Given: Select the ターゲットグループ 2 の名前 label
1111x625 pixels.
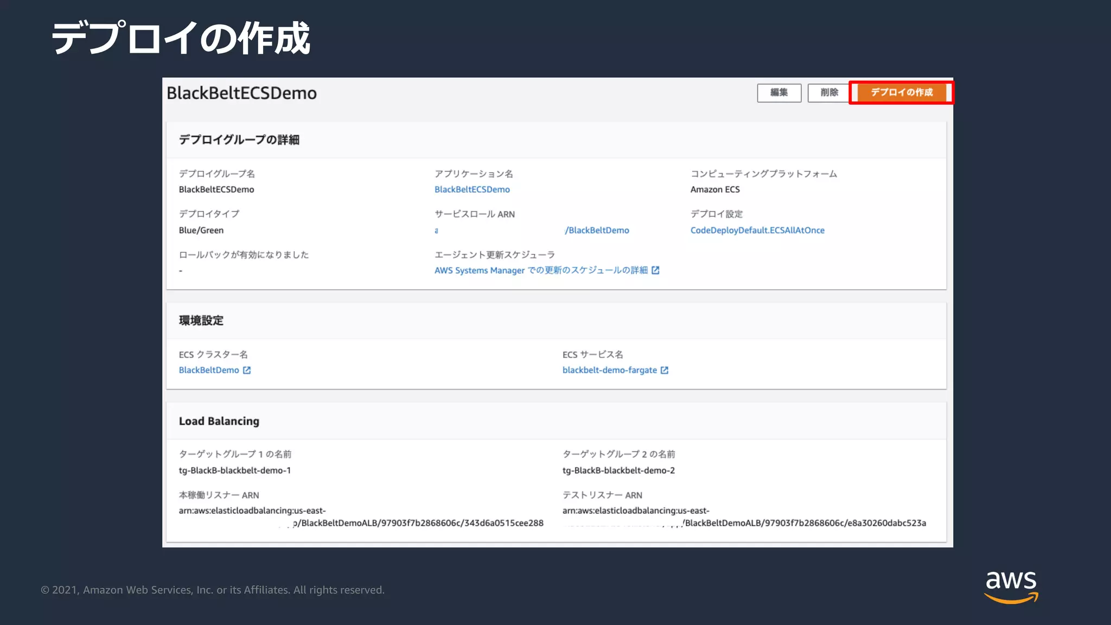Looking at the screenshot, I should pos(618,454).
